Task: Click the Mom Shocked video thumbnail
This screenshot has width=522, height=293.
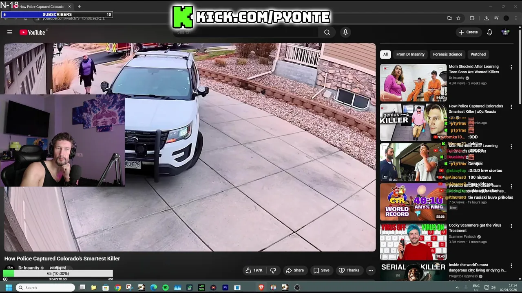Action: [x=413, y=83]
